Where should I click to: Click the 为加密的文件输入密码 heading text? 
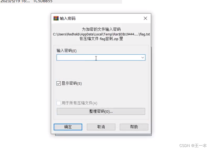[101, 29]
